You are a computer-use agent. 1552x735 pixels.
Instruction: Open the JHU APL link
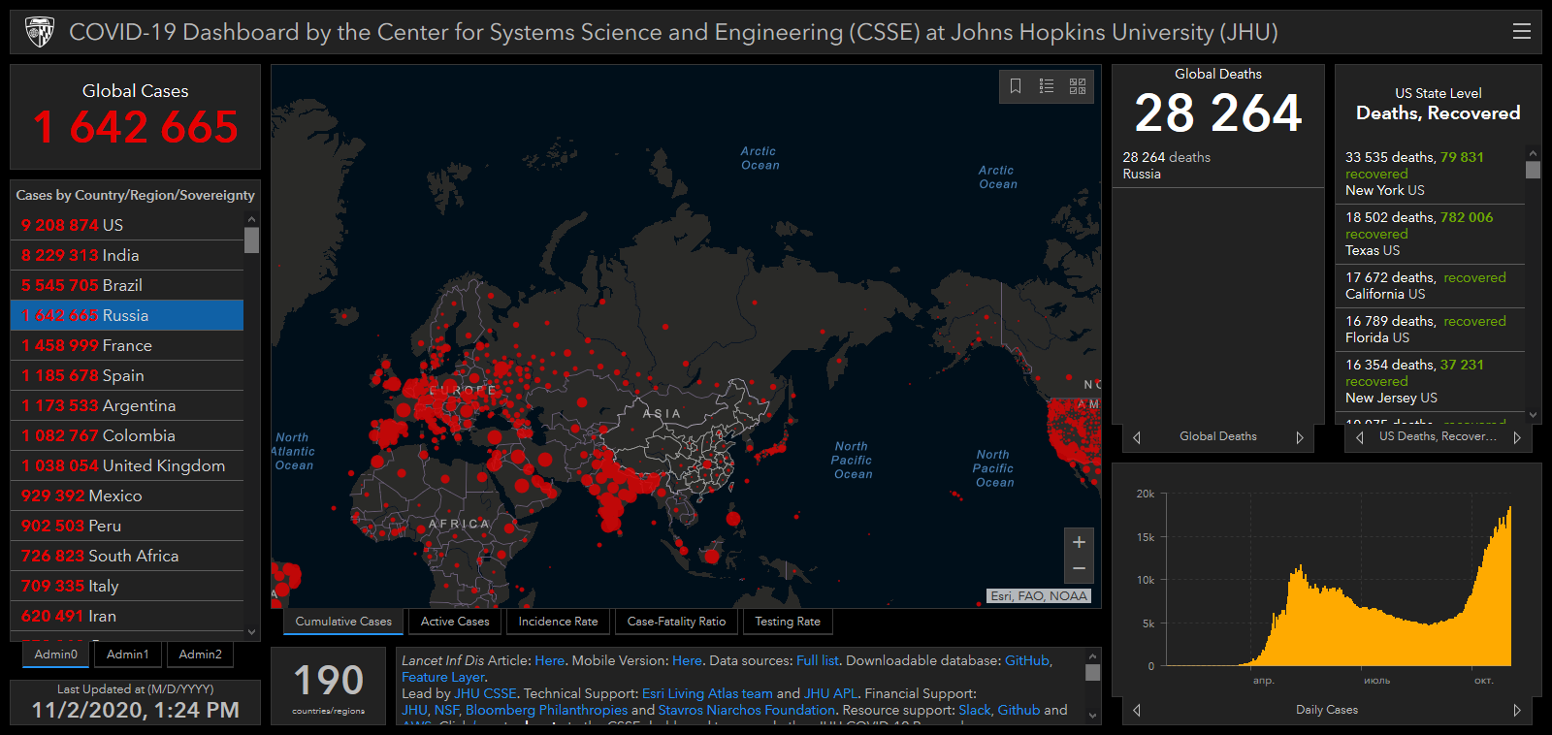(830, 693)
